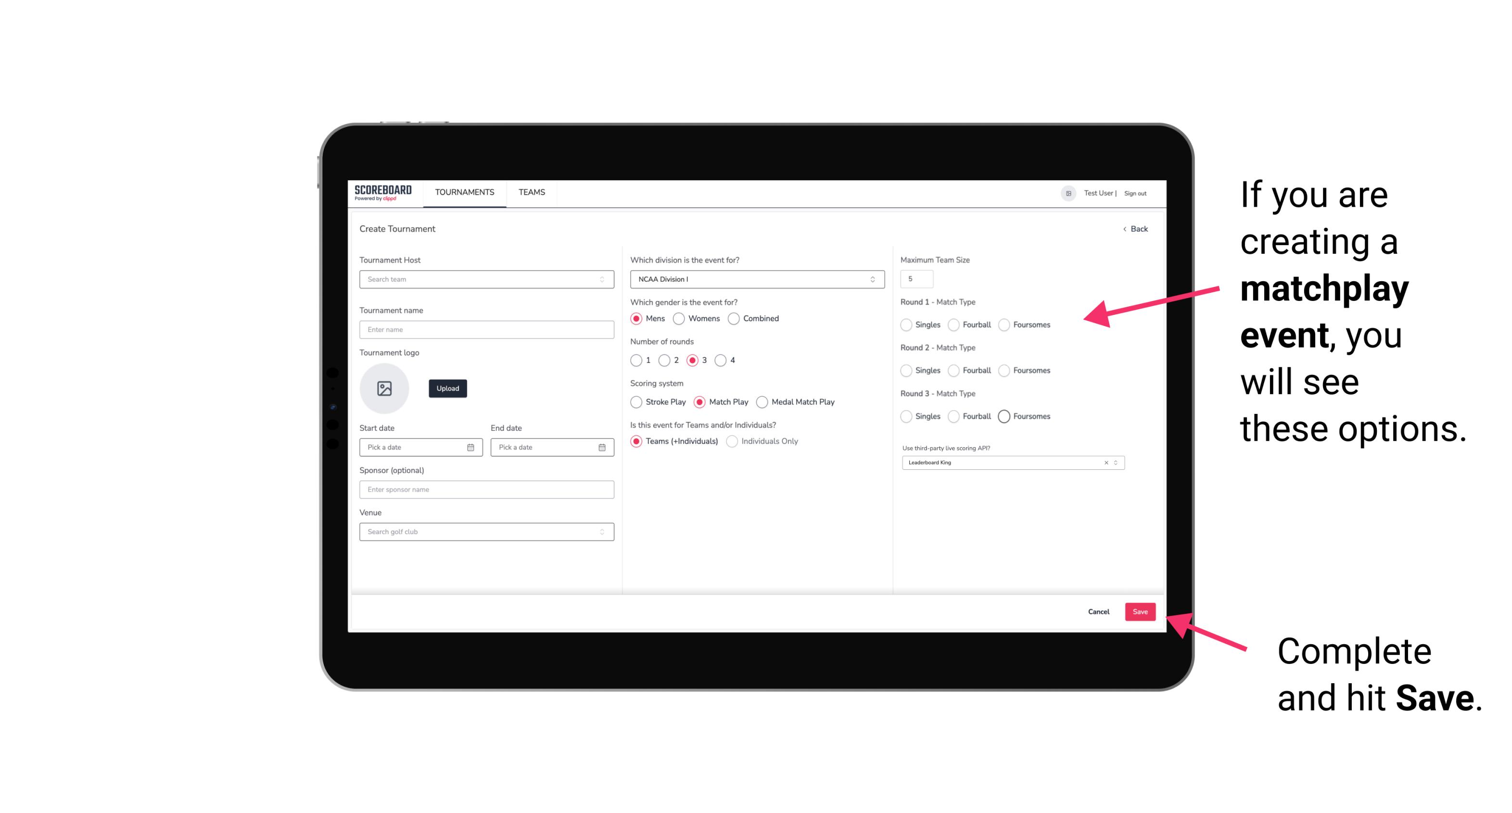Select the Womens gender radio button
The height and width of the screenshot is (813, 1512).
(x=680, y=318)
